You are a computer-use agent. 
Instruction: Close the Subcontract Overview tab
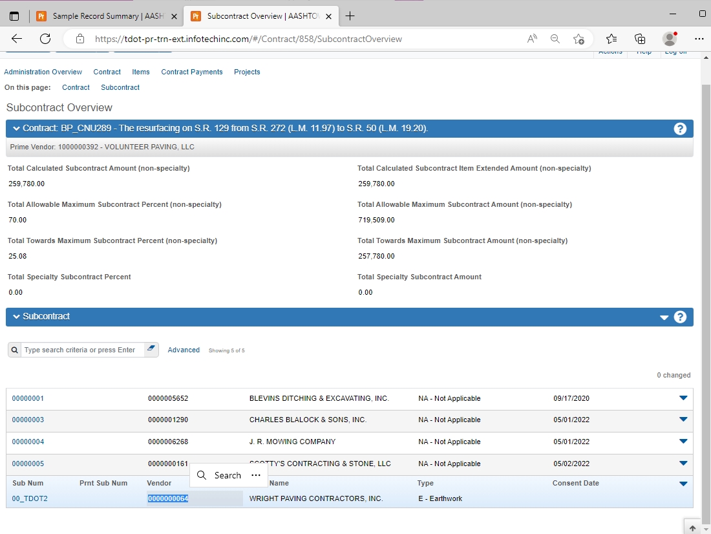point(329,16)
